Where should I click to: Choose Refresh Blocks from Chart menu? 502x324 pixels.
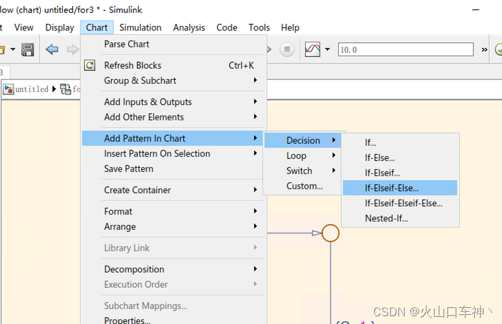click(173, 65)
